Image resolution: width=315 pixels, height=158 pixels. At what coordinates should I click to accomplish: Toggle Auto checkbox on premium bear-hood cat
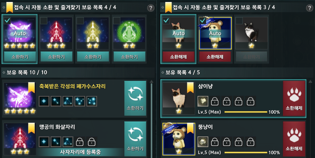tap(203, 20)
